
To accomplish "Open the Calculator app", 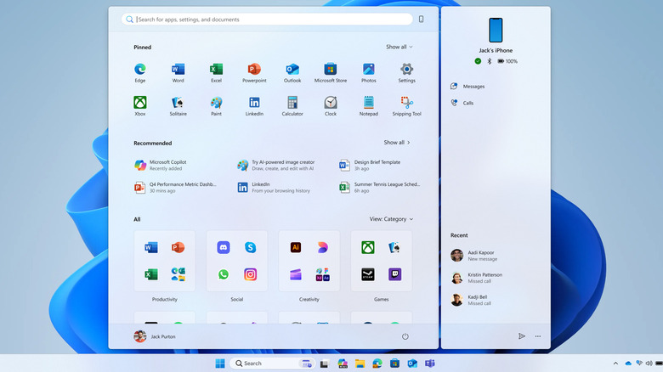I will pyautogui.click(x=292, y=103).
